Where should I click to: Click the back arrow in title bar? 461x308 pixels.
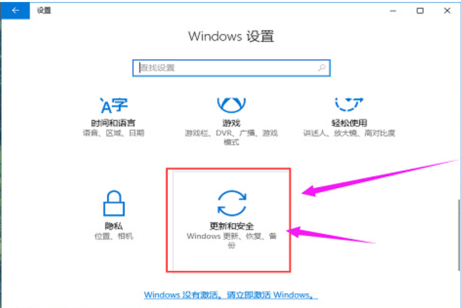(x=15, y=10)
